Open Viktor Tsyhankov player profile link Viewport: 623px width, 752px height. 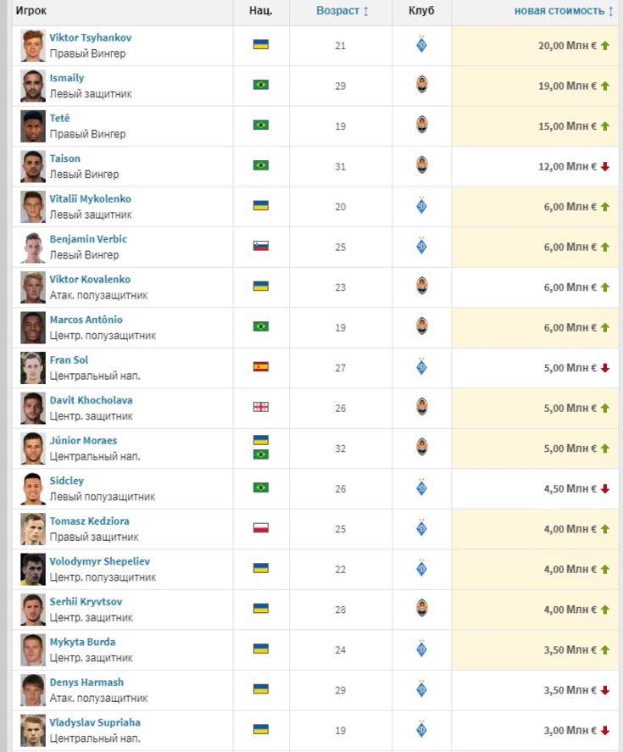(x=91, y=37)
